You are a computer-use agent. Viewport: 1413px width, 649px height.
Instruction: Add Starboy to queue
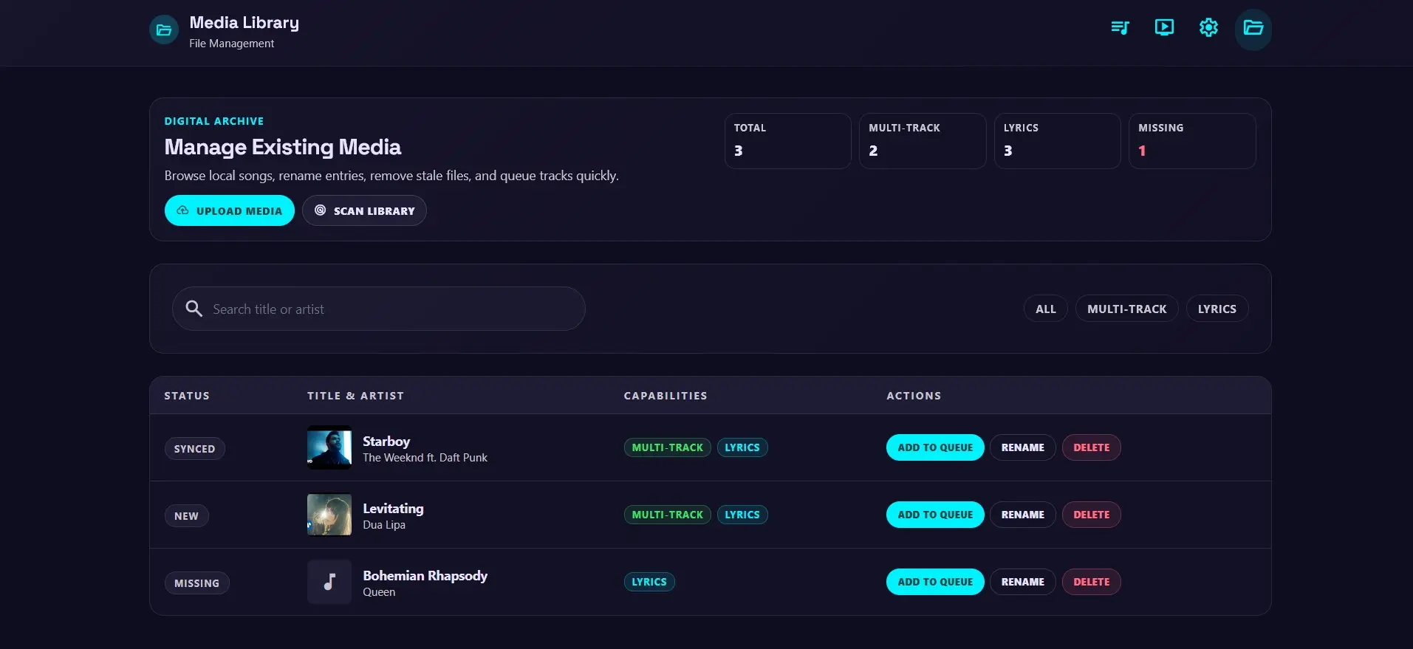[x=935, y=447]
